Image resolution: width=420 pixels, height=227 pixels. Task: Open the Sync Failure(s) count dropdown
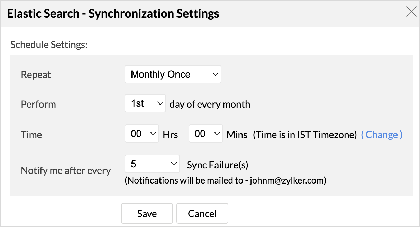point(152,164)
